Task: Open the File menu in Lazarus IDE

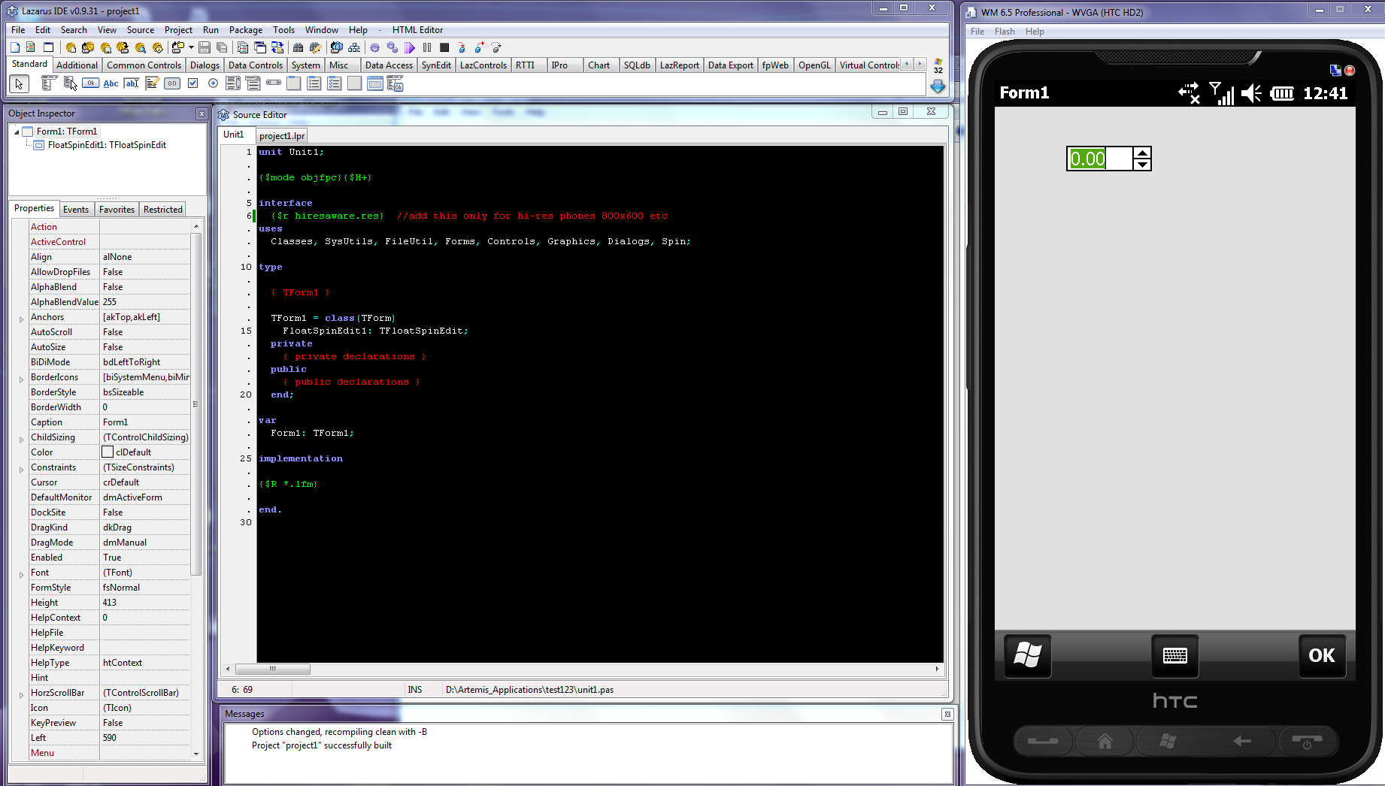Action: coord(18,30)
